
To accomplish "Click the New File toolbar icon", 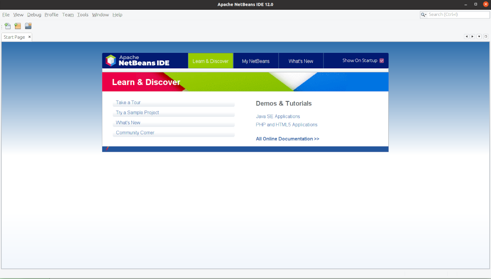I will (7, 26).
